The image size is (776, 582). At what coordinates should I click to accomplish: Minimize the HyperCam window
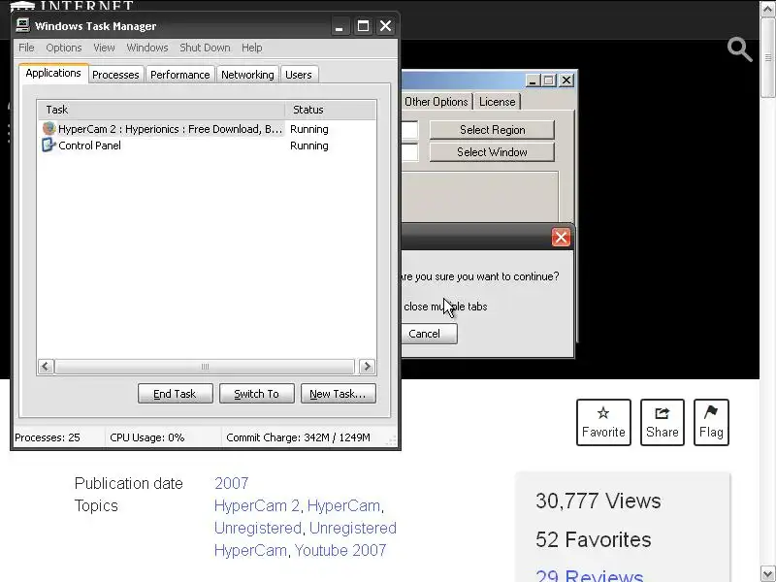532,81
